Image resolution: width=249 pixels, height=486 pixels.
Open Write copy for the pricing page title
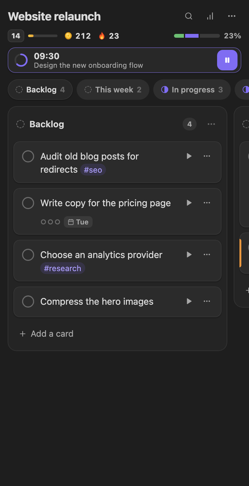[106, 203]
